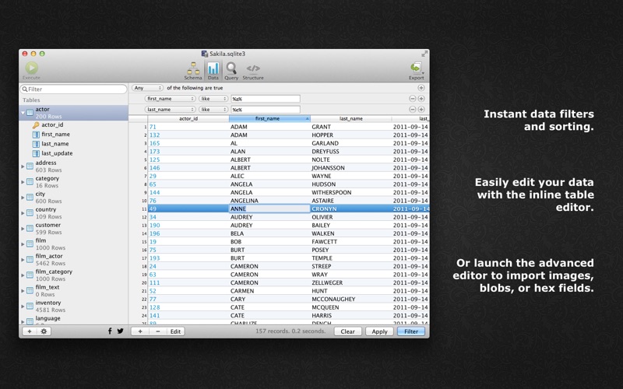623x389 pixels.
Task: Expand the category table tree
Action: pyautogui.click(x=23, y=182)
